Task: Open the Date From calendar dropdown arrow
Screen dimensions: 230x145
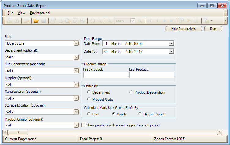Action: click(171, 43)
